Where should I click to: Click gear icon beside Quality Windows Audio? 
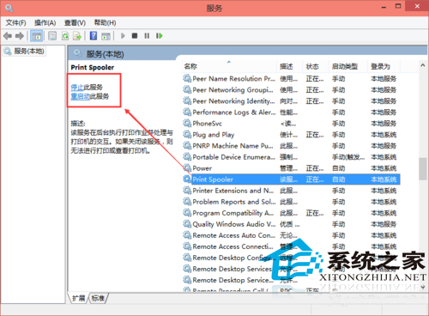point(187,224)
